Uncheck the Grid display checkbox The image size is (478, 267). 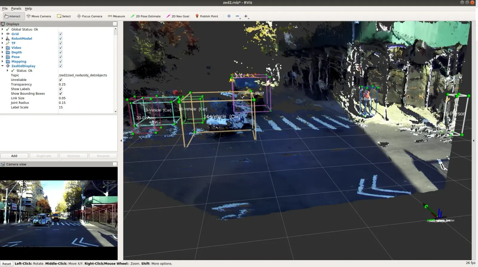click(60, 34)
